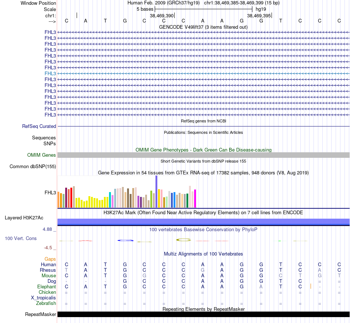This screenshot has width=350, height=323.
Task: Click the Common dbSNP(155) track label
Action: pyautogui.click(x=33, y=166)
